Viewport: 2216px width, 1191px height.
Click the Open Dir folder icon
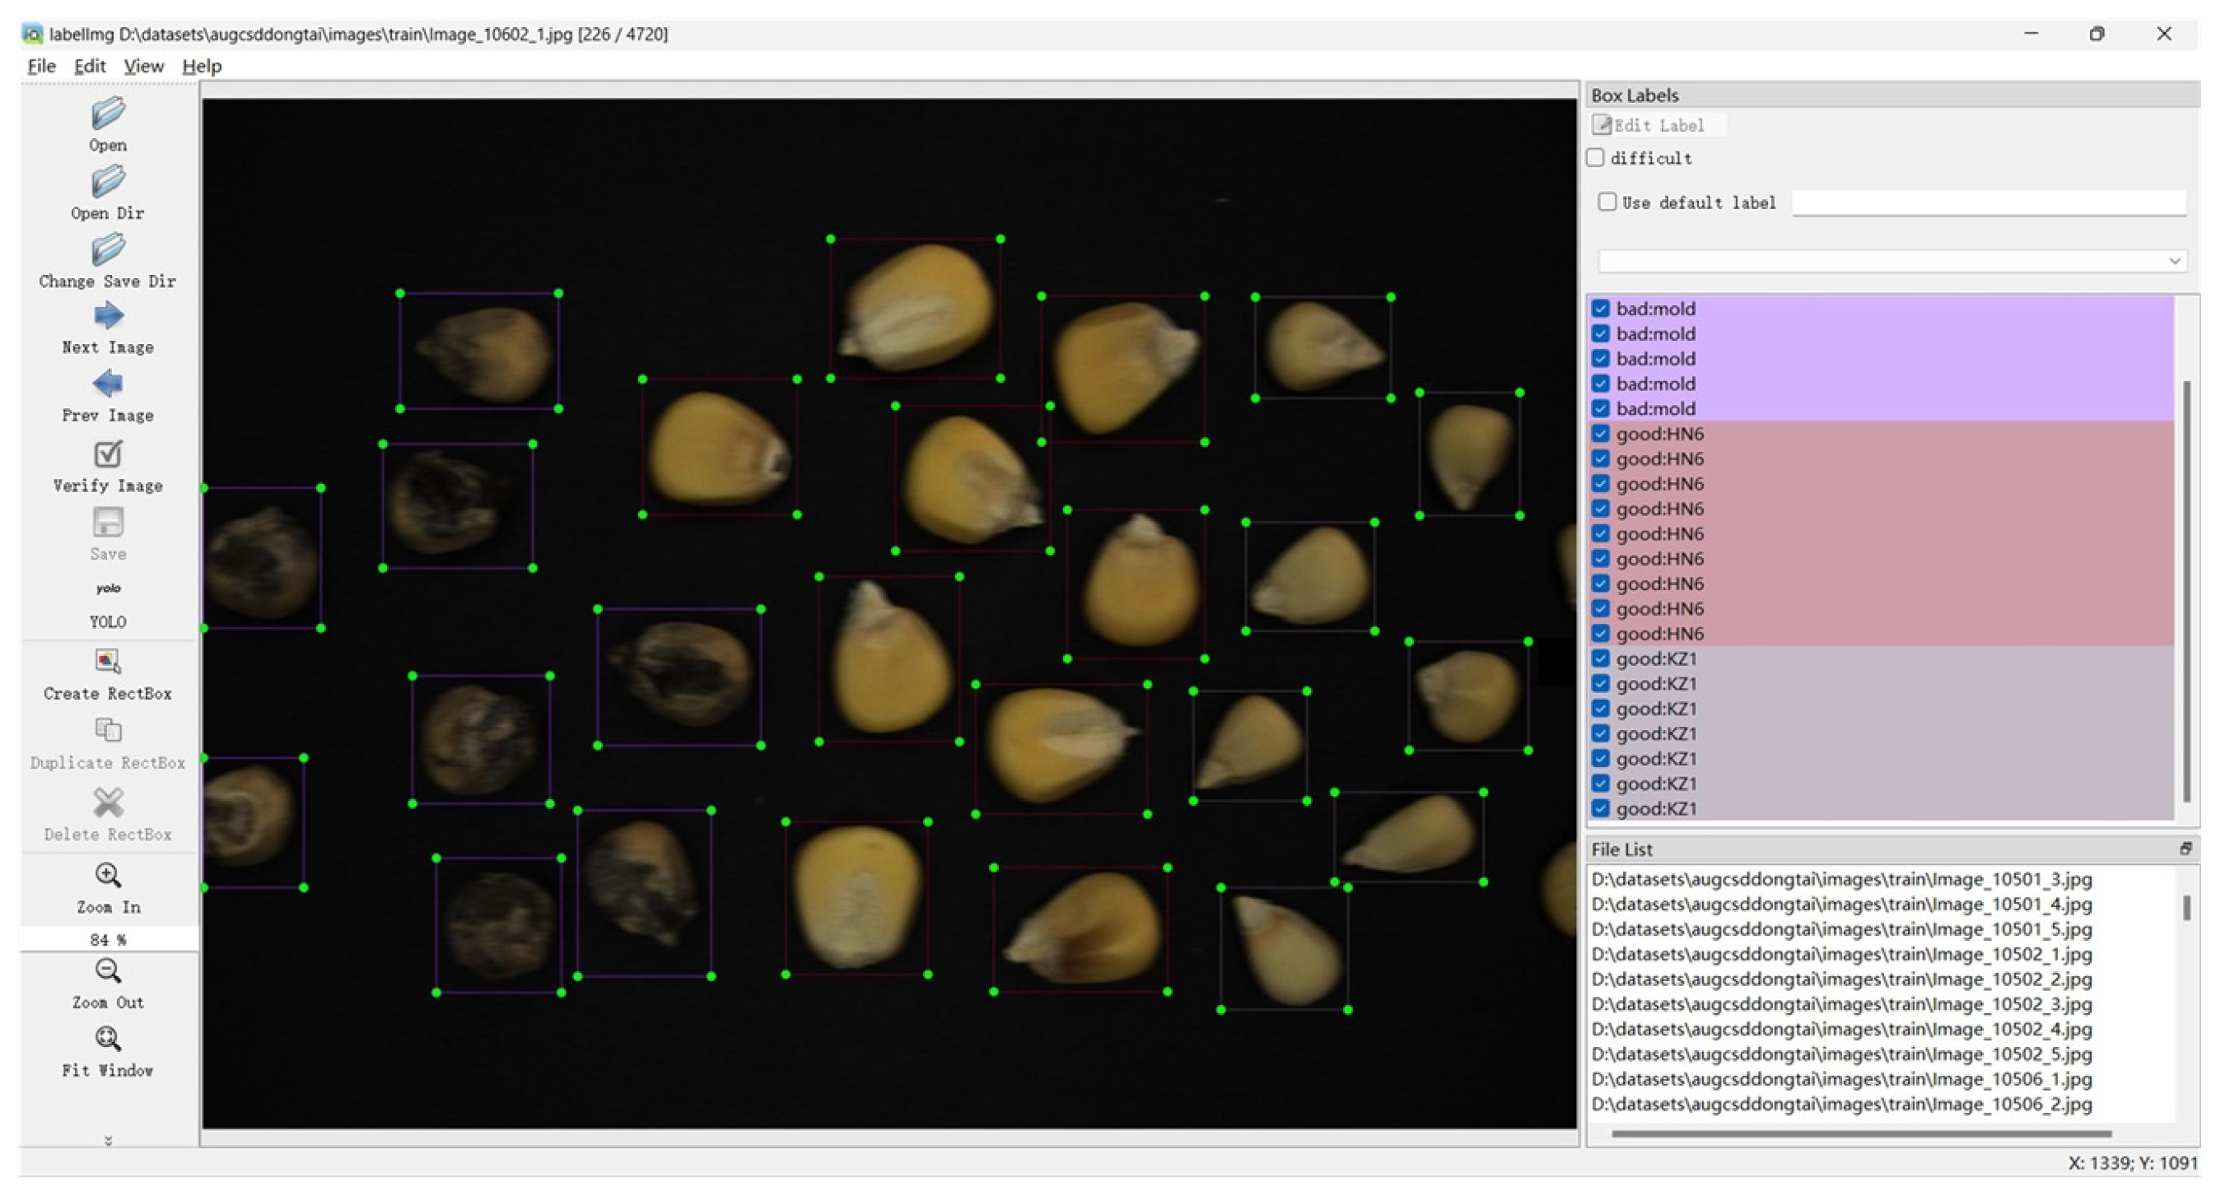pos(108,182)
